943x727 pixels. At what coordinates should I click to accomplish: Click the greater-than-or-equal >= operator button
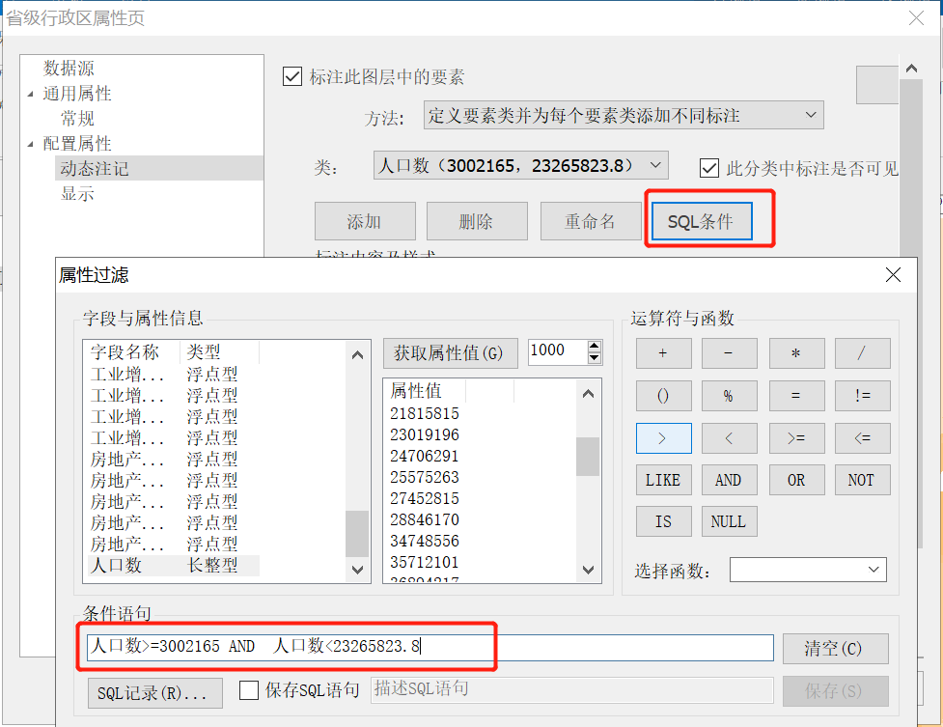[795, 438]
